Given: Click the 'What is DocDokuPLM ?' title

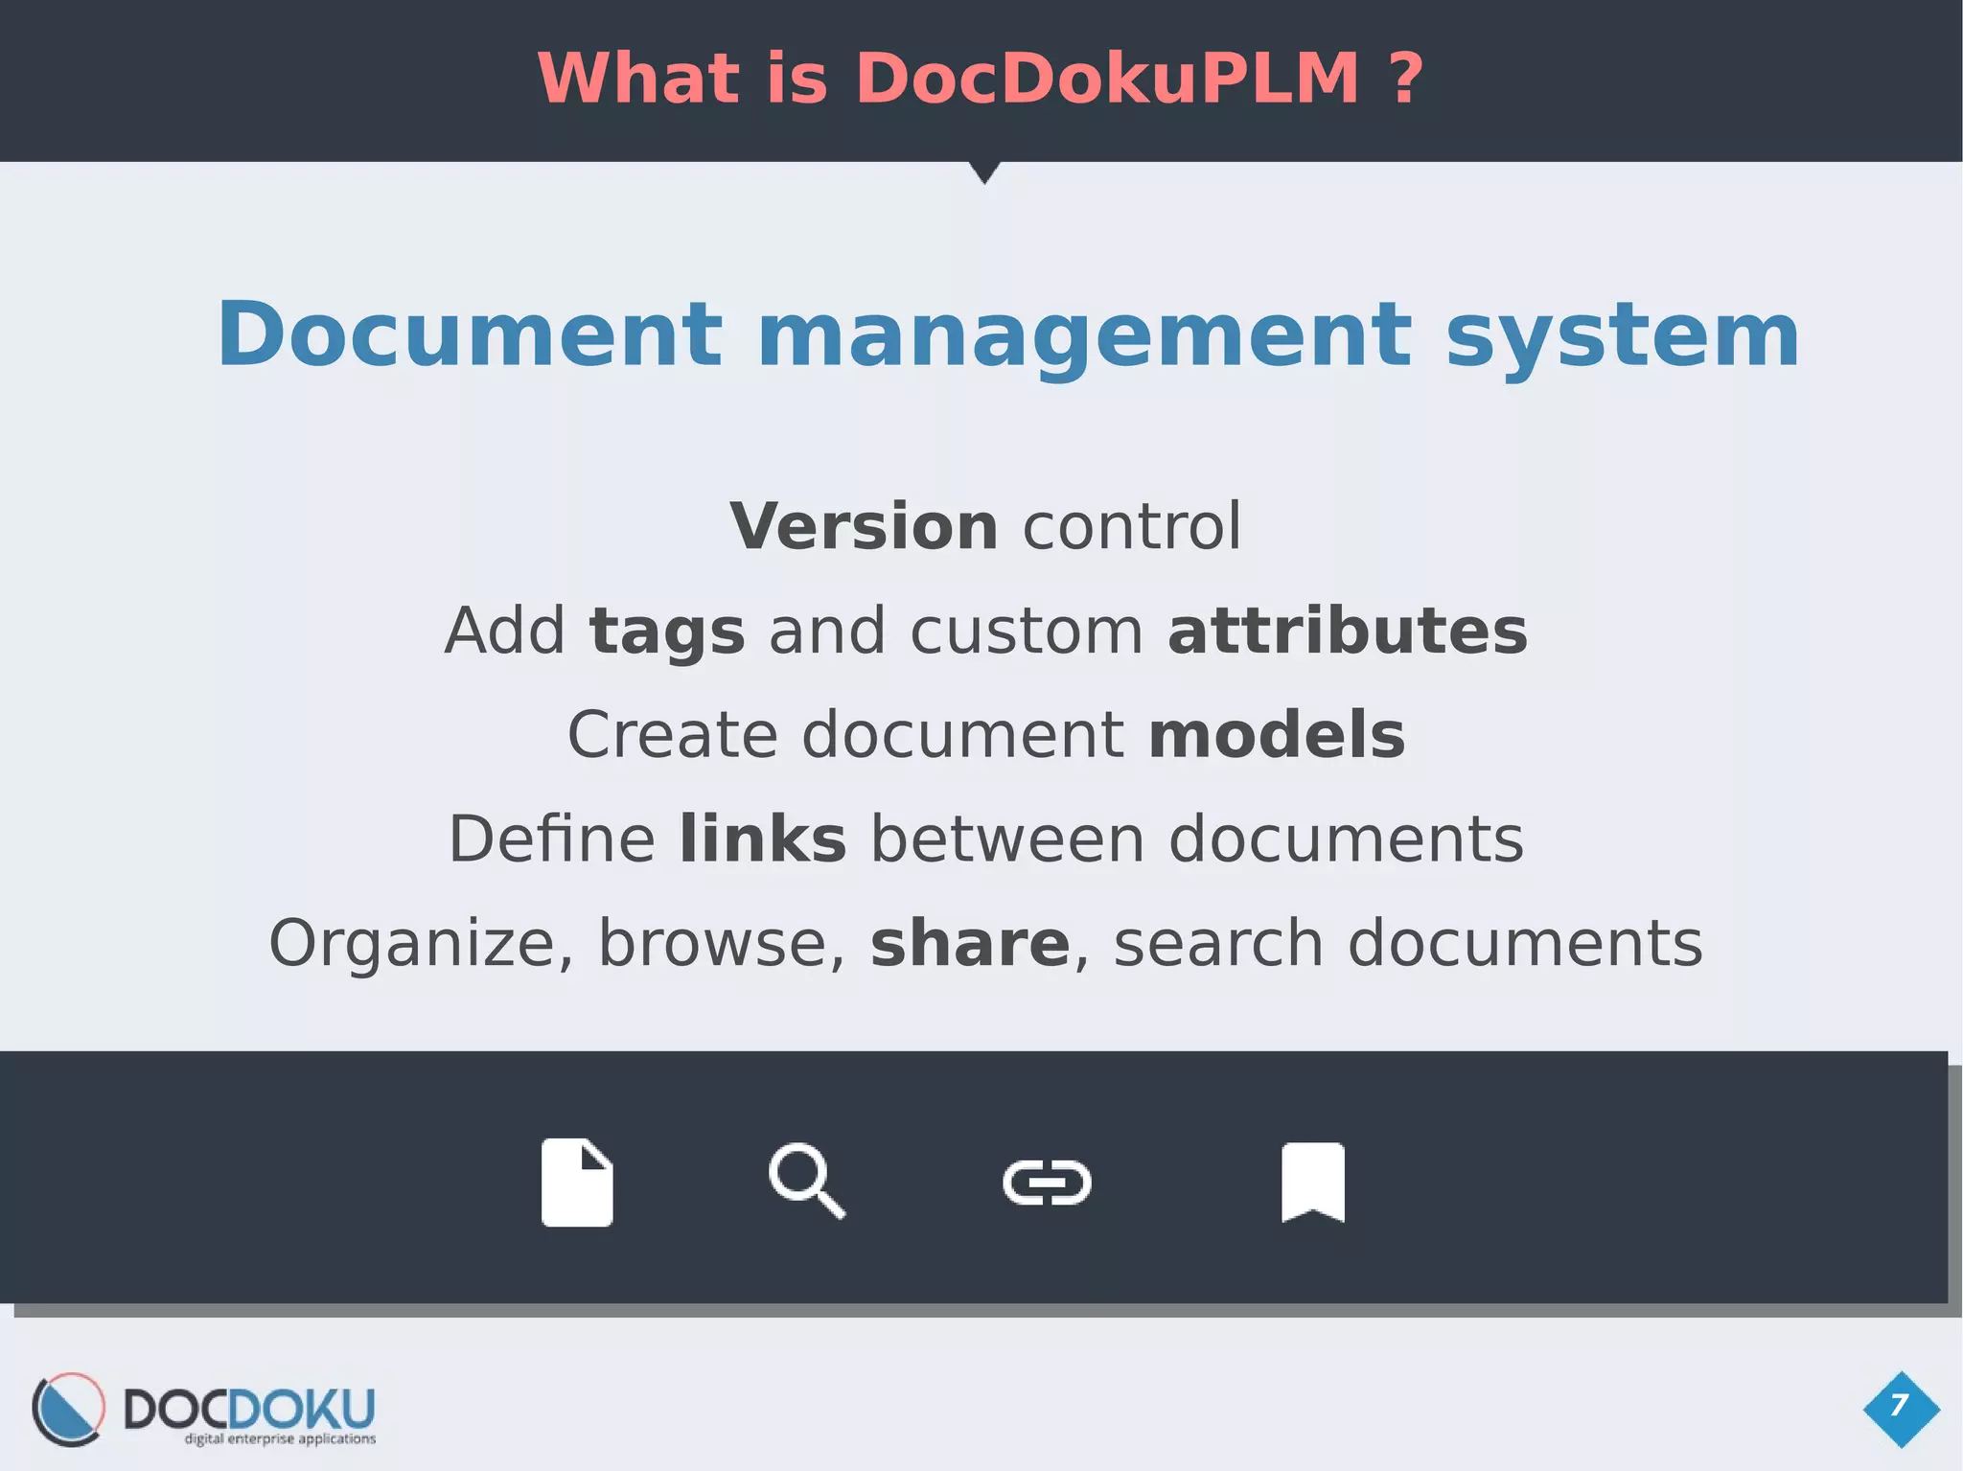Looking at the screenshot, I should coord(981,78).
